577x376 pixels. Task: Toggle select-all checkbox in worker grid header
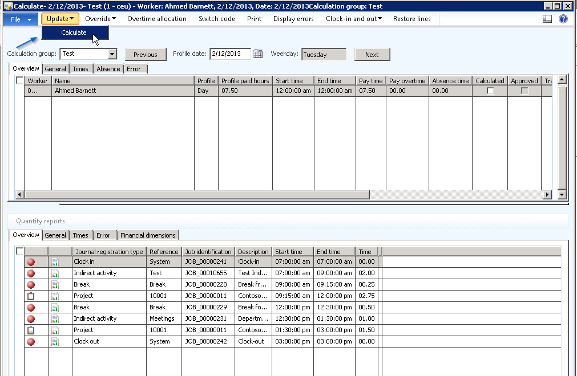(x=20, y=81)
